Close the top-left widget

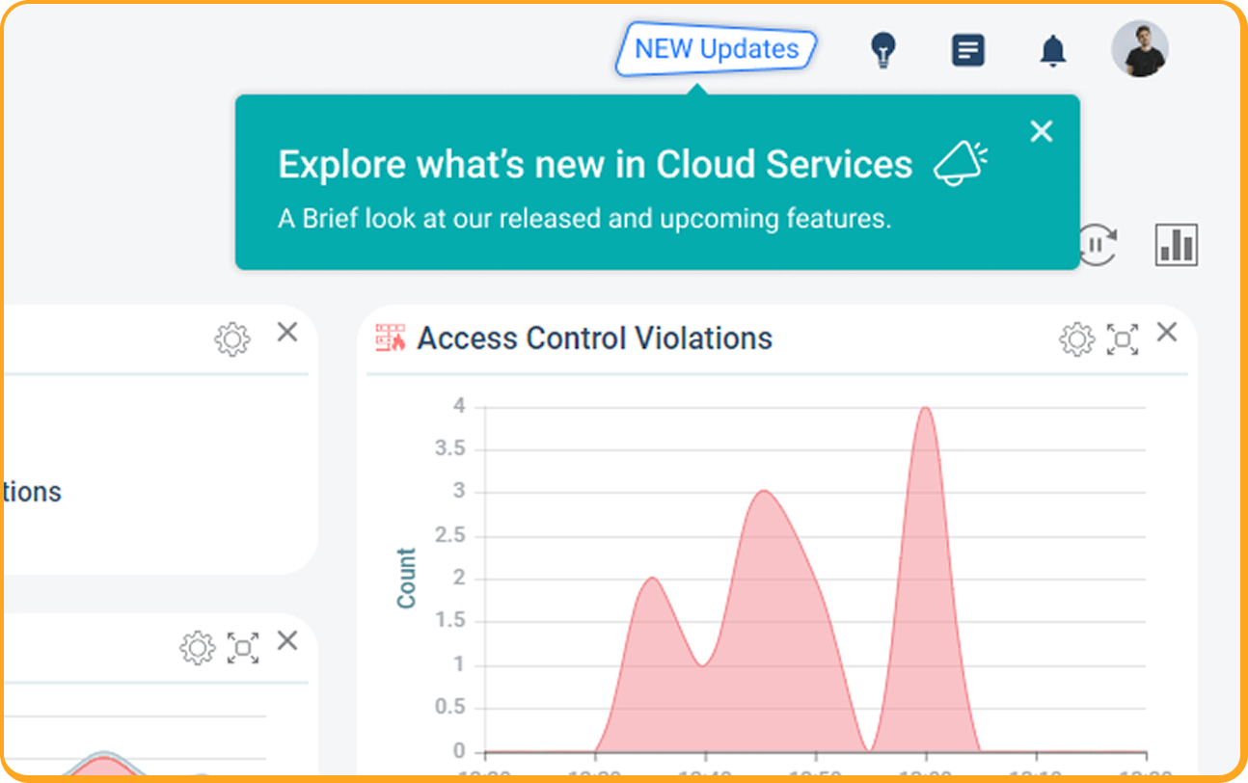287,333
